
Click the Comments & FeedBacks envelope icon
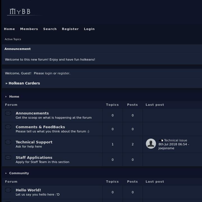point(8,127)
